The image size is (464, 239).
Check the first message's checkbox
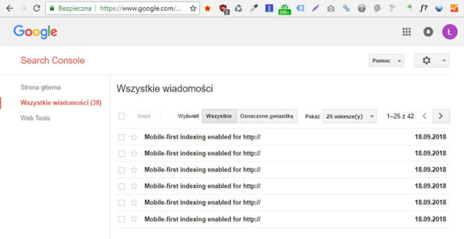point(121,137)
